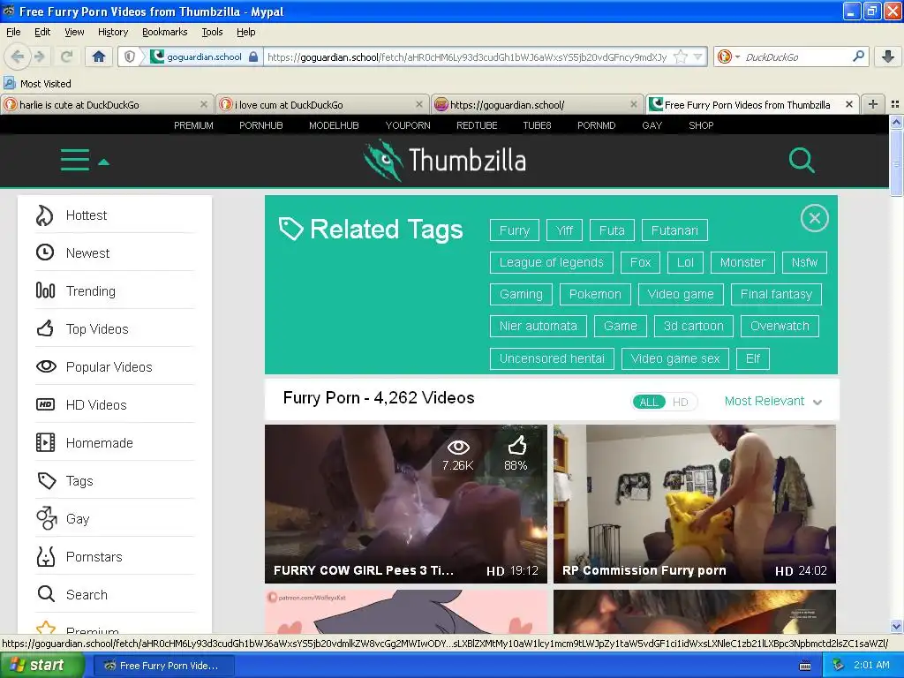Click the Newest clock icon
Viewport: 904px width, 678px height.
45,252
